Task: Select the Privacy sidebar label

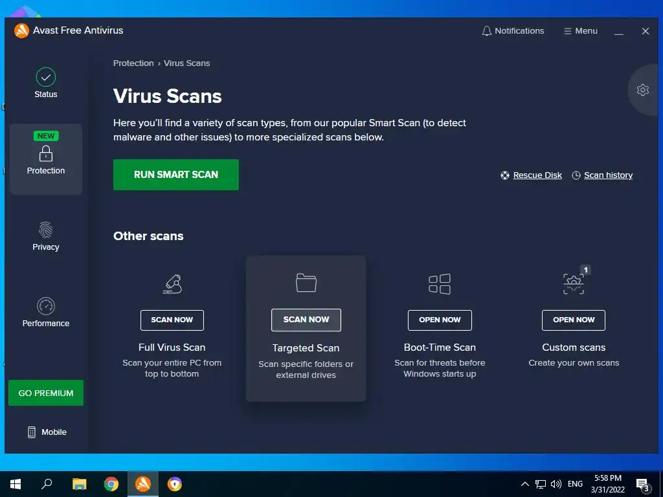Action: pos(46,247)
